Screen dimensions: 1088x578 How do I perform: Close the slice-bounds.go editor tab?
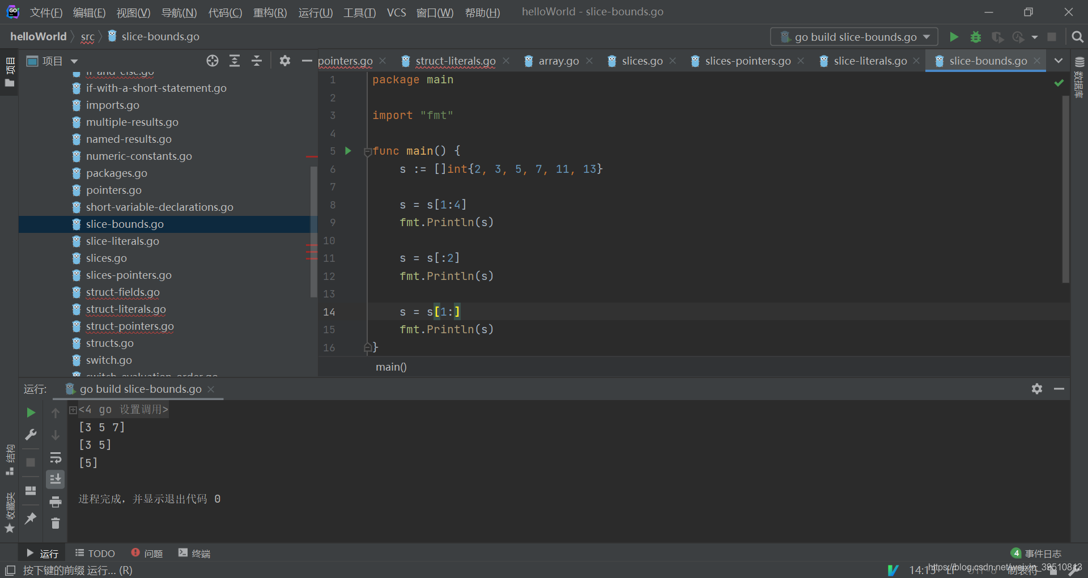click(x=1037, y=61)
